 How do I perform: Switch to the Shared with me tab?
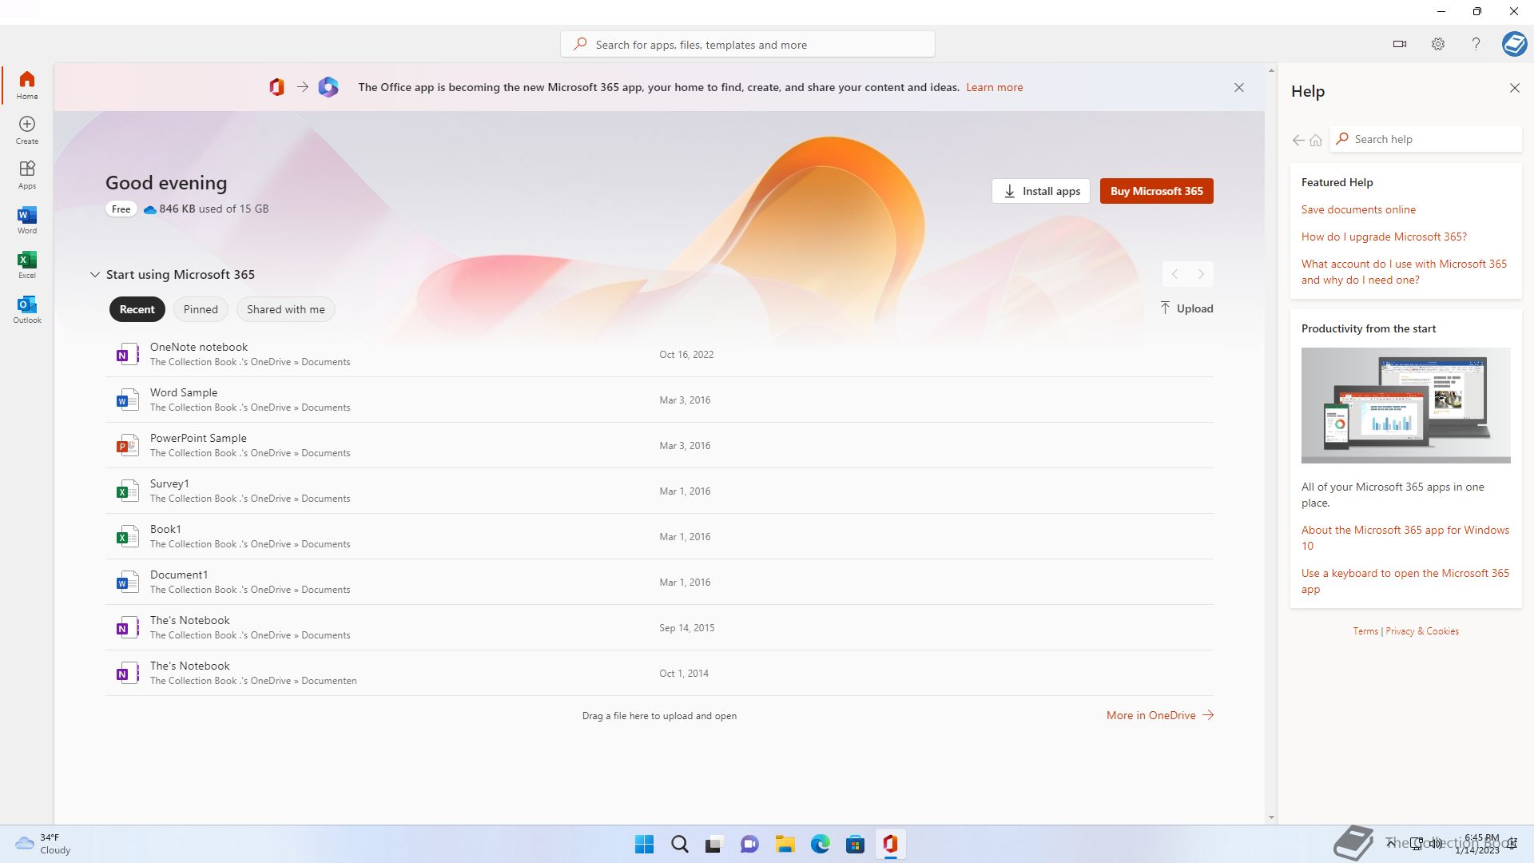click(x=286, y=309)
